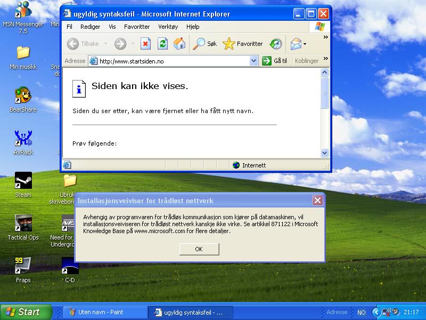Expand toolbar overflow chevron beside Mail

325,37
